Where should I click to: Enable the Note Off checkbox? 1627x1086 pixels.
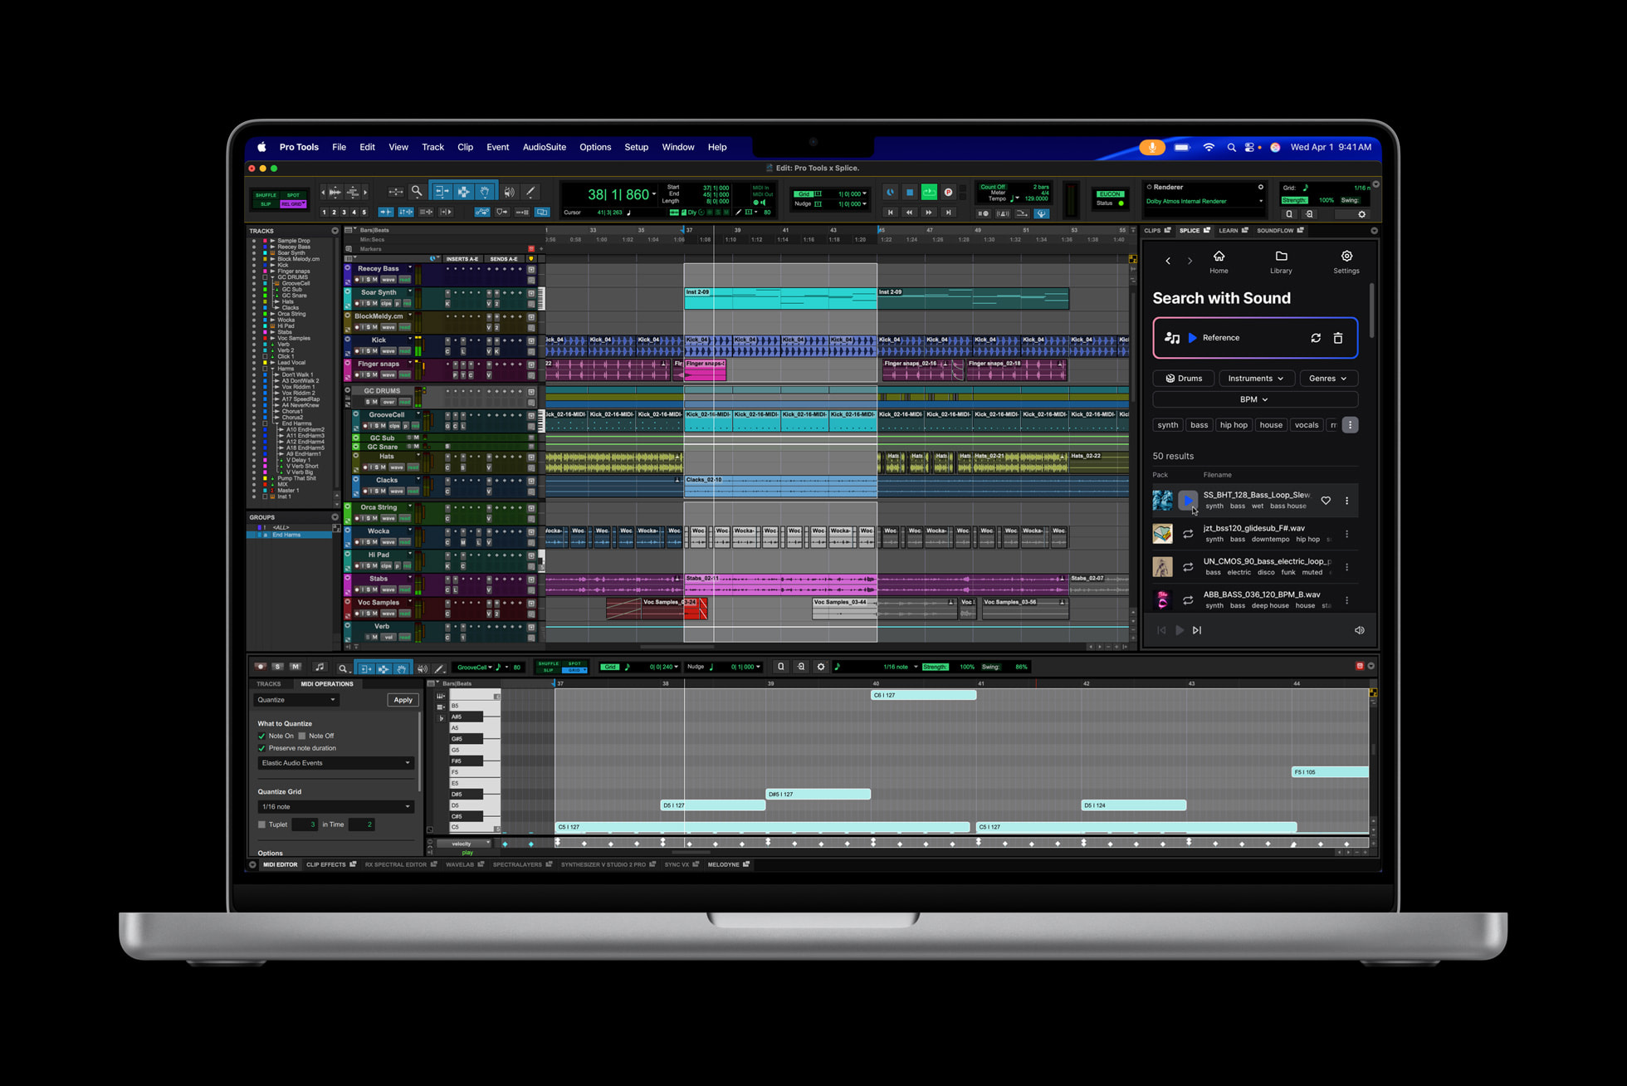click(x=301, y=736)
